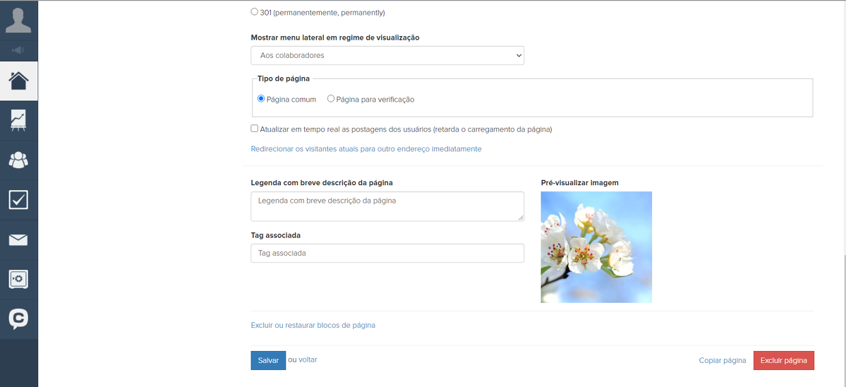Enable real-time update of user posts
The width and height of the screenshot is (846, 387).
(255, 129)
